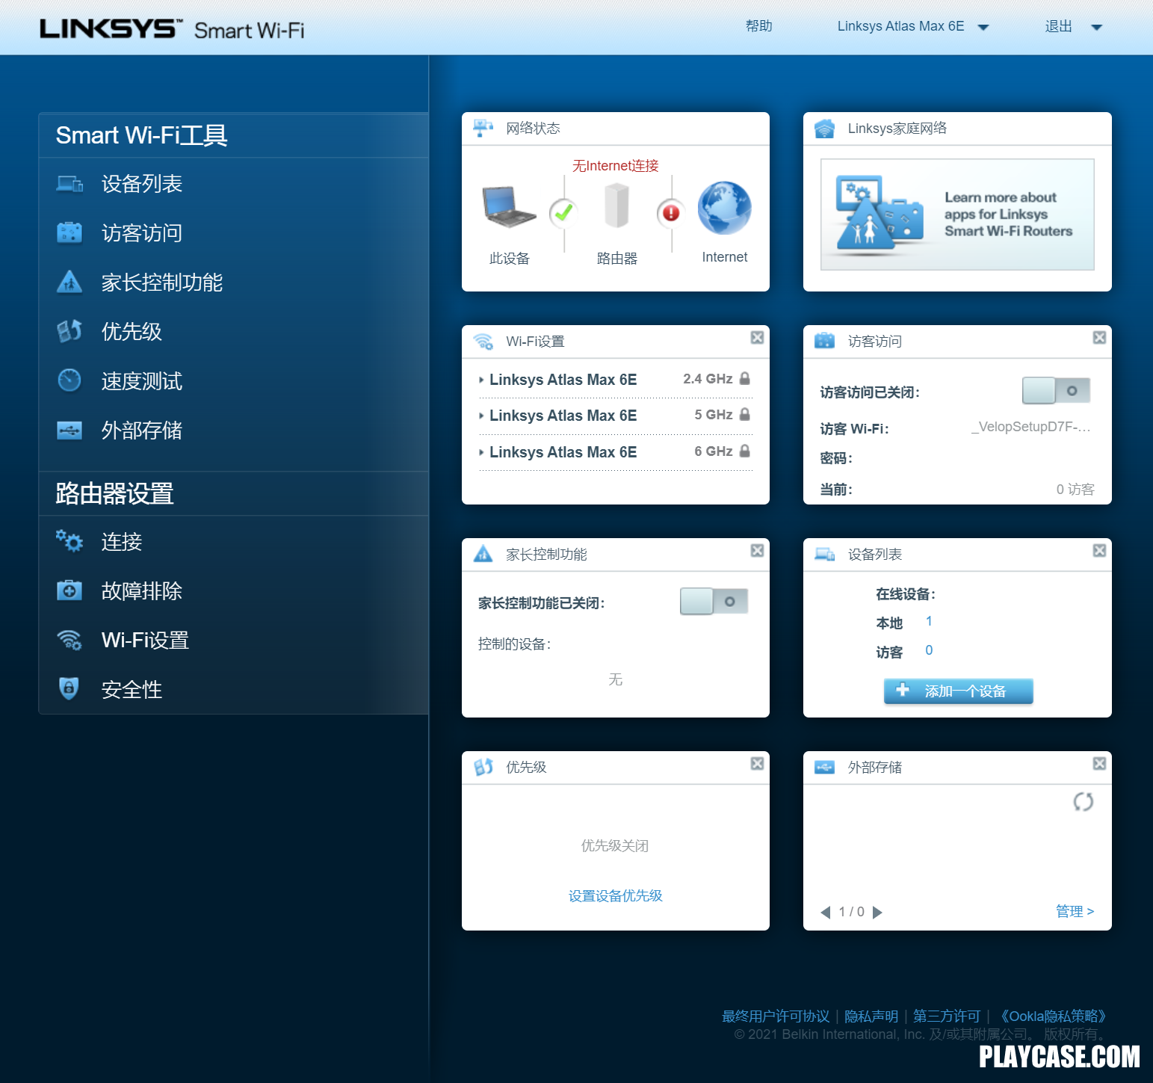Click the 设置设备优先级 link

(615, 895)
